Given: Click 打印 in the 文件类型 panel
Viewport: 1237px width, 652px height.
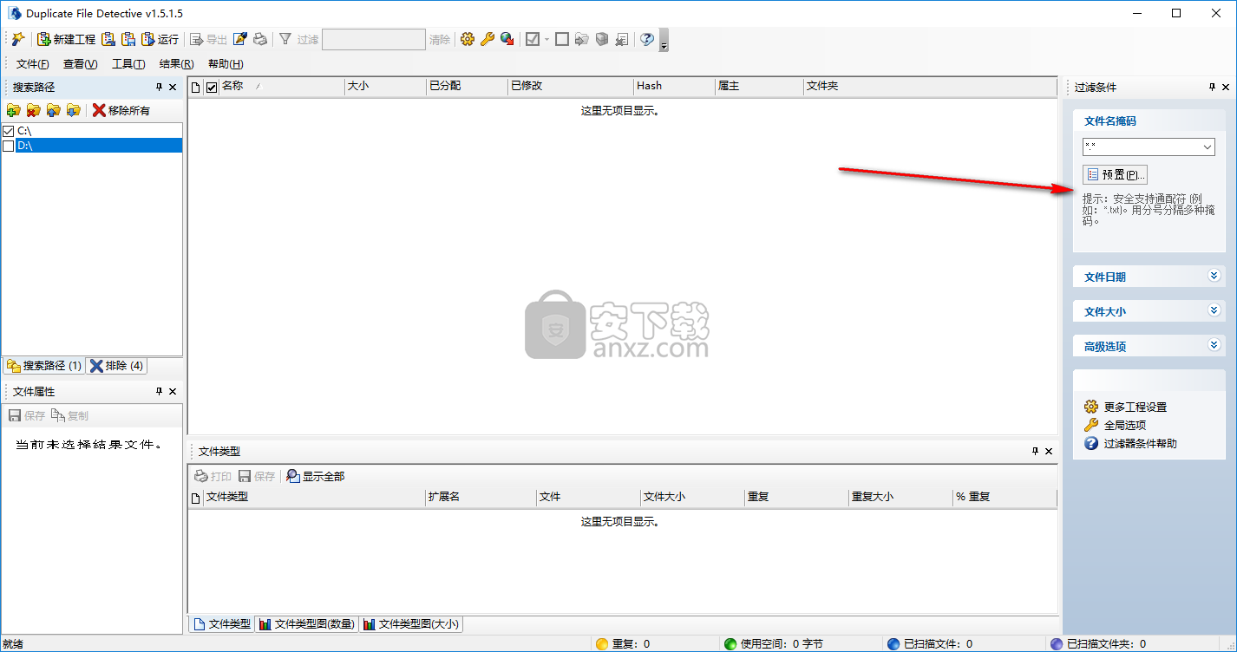Looking at the screenshot, I should coord(213,476).
